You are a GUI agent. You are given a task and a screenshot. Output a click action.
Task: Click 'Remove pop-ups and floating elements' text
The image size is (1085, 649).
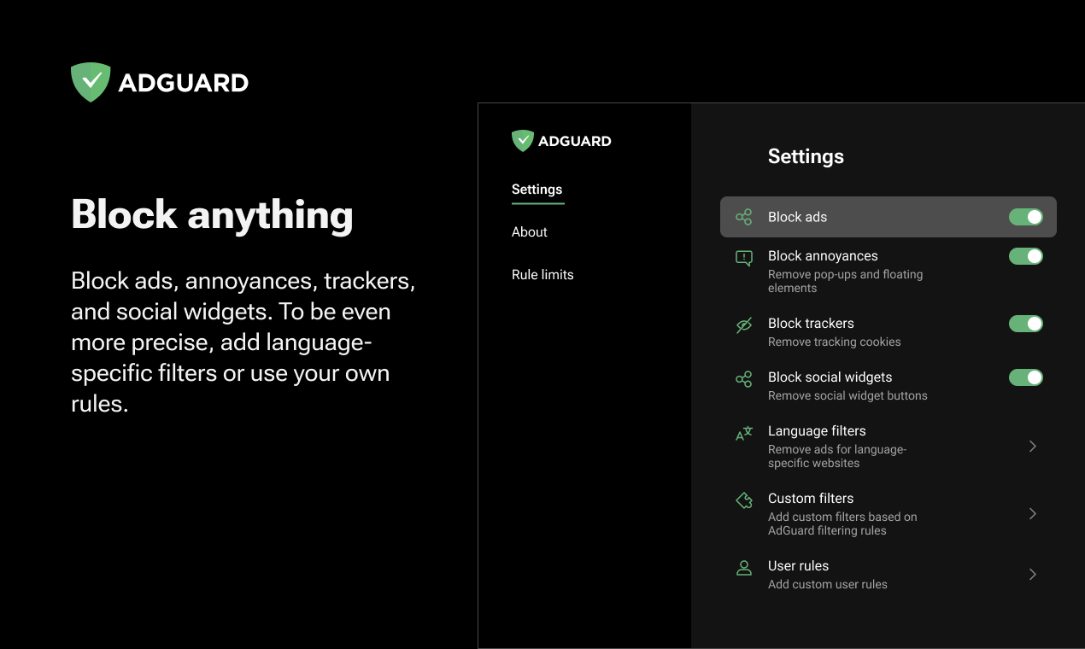(845, 281)
